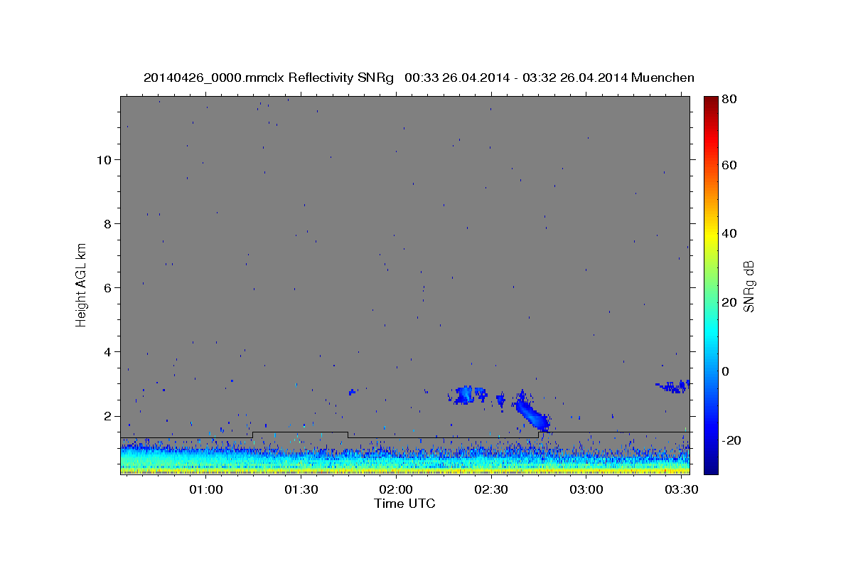Click the plot title text
853x569 pixels.
419,78
